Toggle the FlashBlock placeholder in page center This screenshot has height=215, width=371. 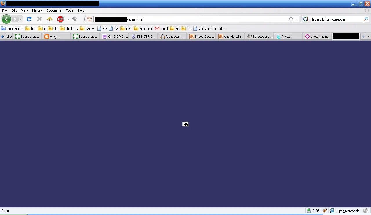point(185,124)
